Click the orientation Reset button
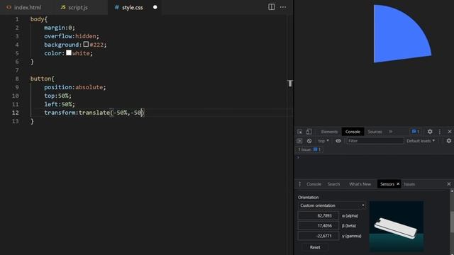 (x=315, y=247)
